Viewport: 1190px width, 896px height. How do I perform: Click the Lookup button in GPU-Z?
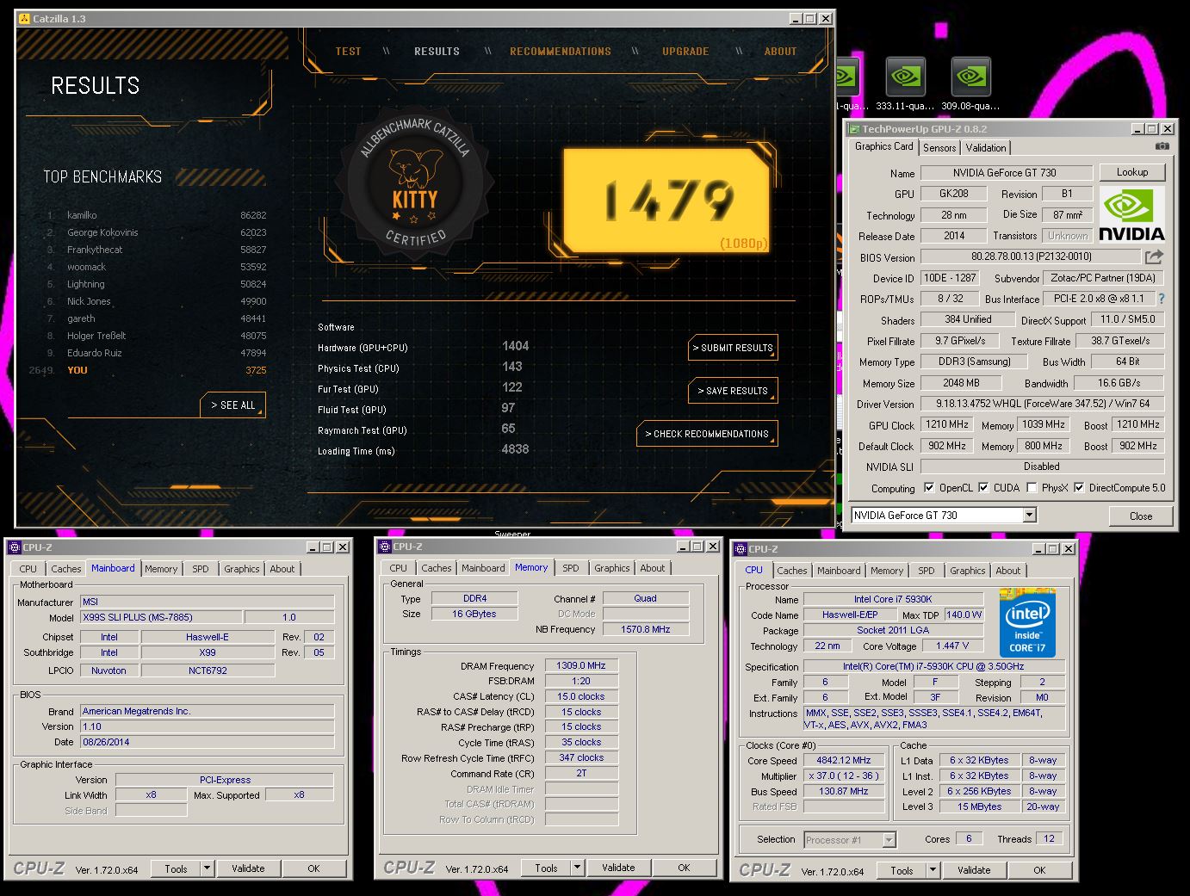(1132, 172)
